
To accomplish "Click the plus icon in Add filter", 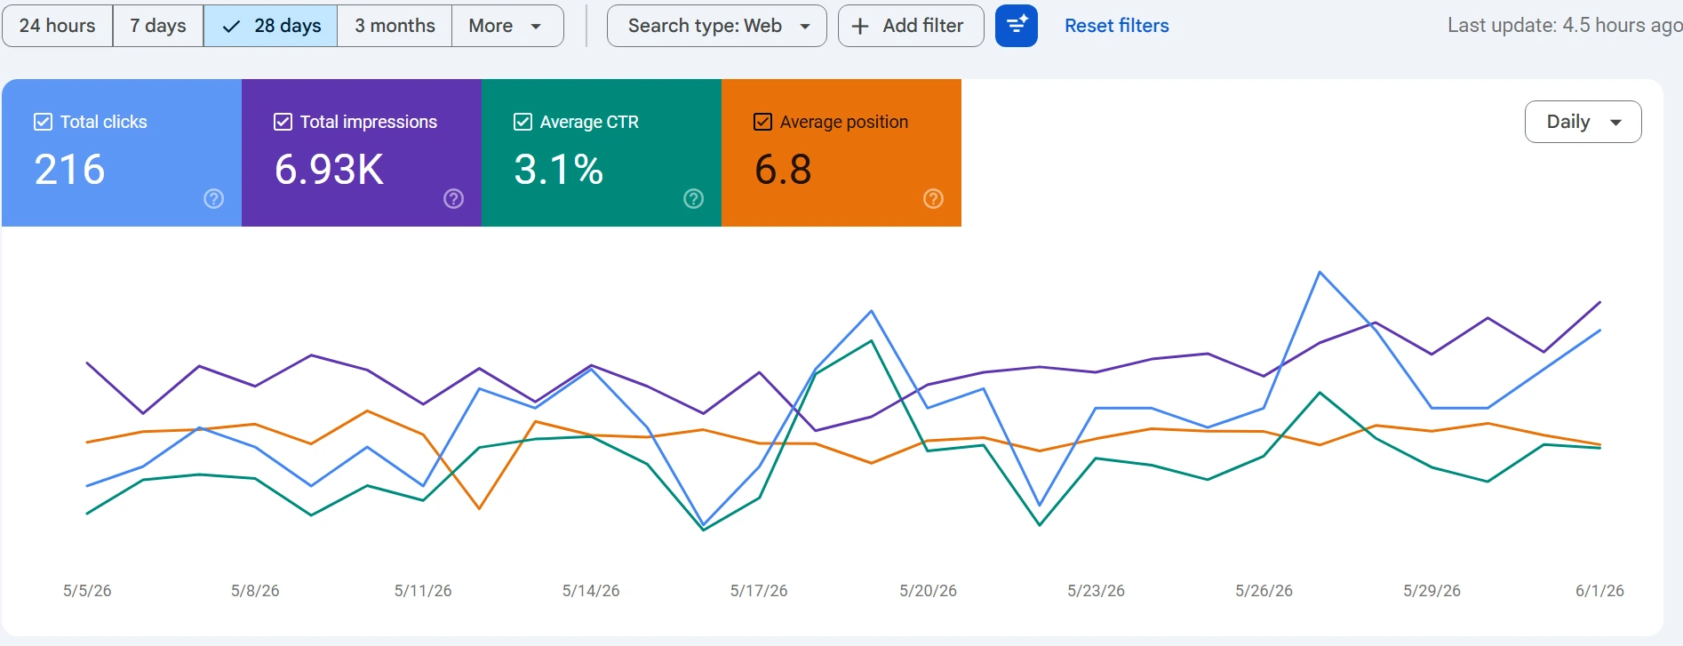I will click(x=860, y=26).
